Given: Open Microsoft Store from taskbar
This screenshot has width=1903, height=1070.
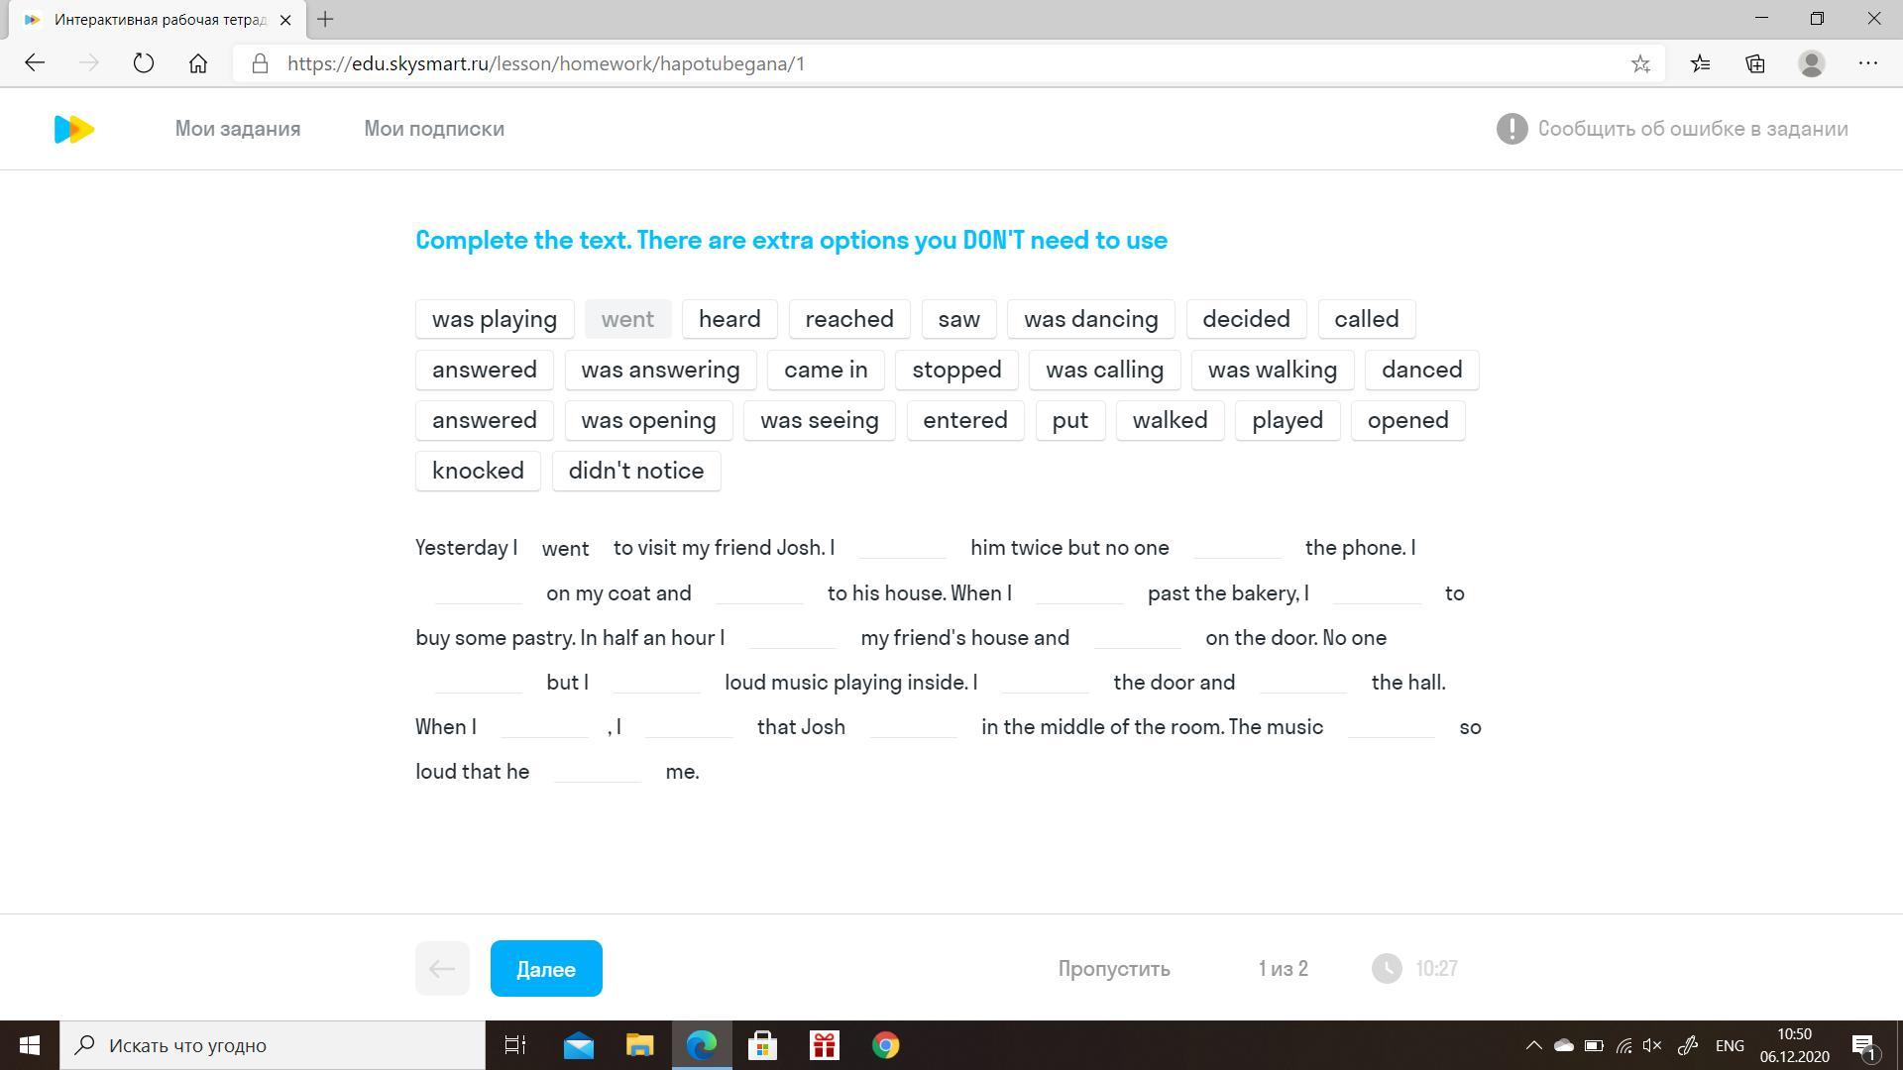Looking at the screenshot, I should coord(762,1045).
